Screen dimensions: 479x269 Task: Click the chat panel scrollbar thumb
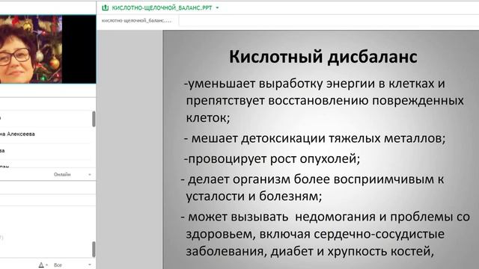[x=94, y=249]
